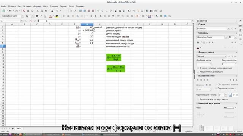
Task: Click the New spreadsheet icon
Action: (x=4, y=11)
